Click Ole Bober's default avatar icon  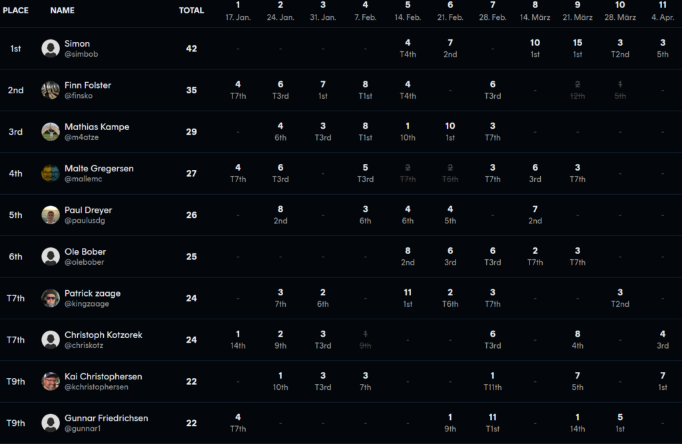[51, 257]
